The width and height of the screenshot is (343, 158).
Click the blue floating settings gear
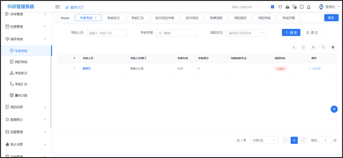(334, 109)
